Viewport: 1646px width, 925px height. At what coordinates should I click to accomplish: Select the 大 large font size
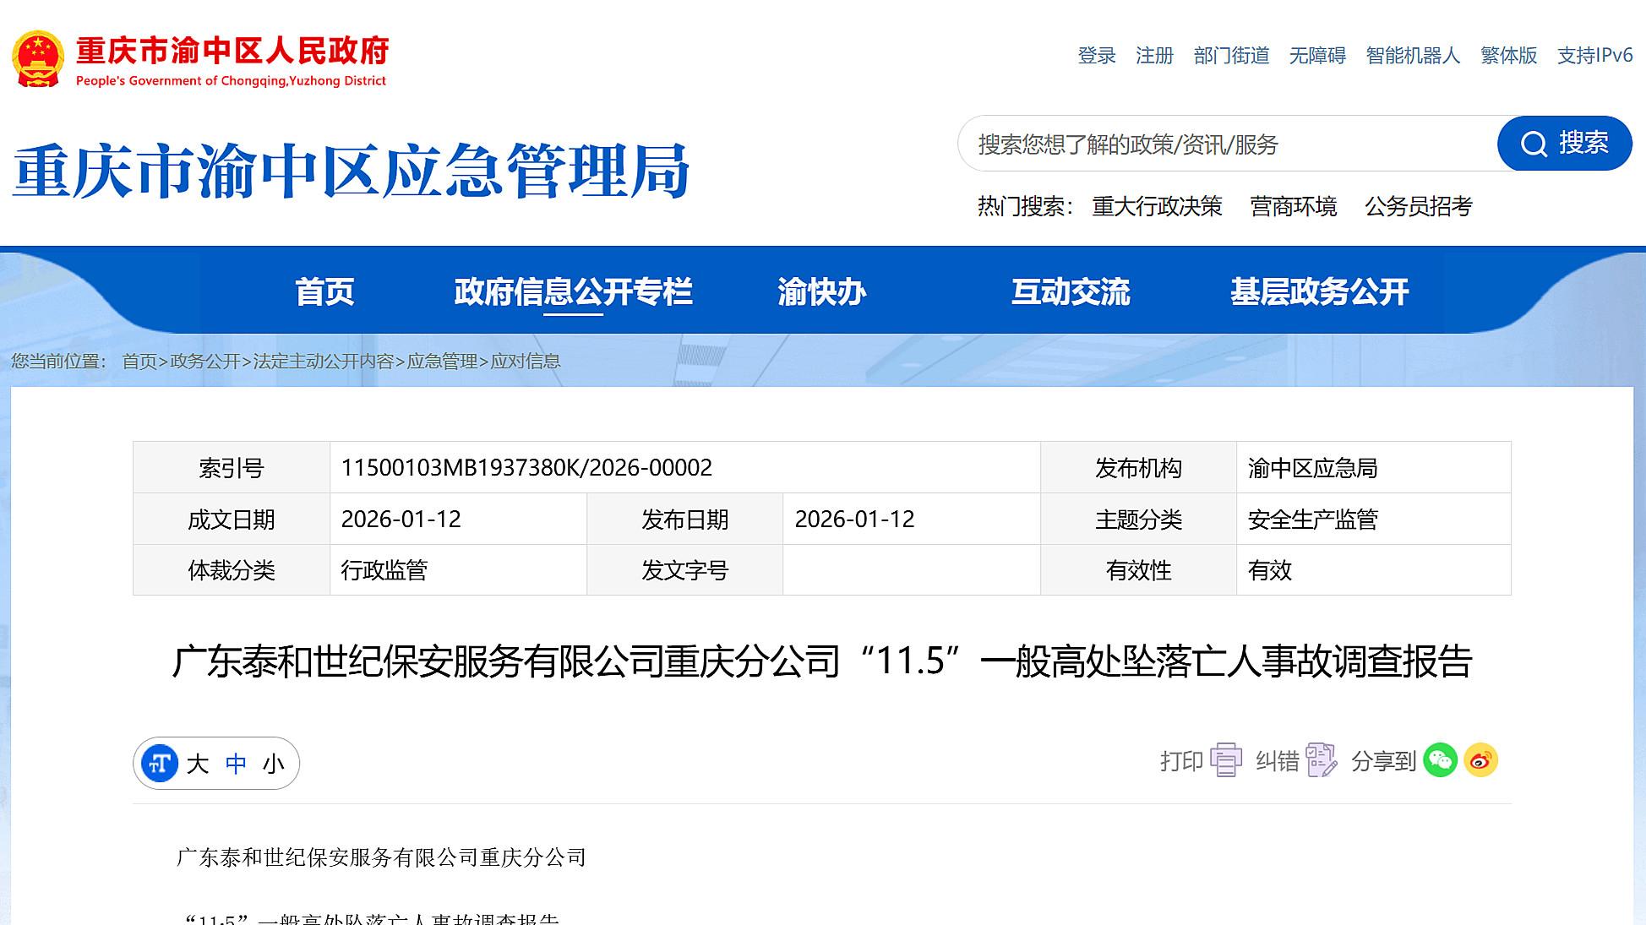coord(197,763)
